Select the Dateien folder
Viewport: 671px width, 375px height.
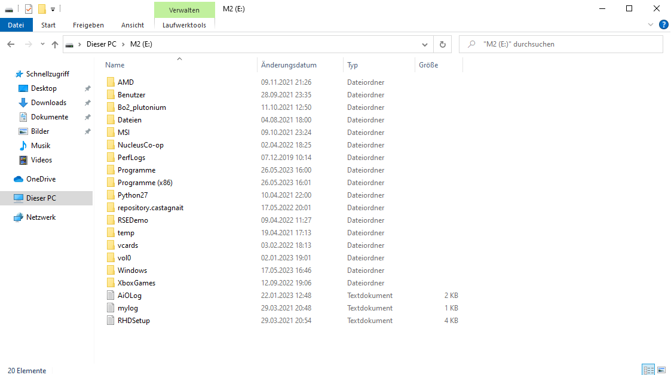pyautogui.click(x=129, y=120)
